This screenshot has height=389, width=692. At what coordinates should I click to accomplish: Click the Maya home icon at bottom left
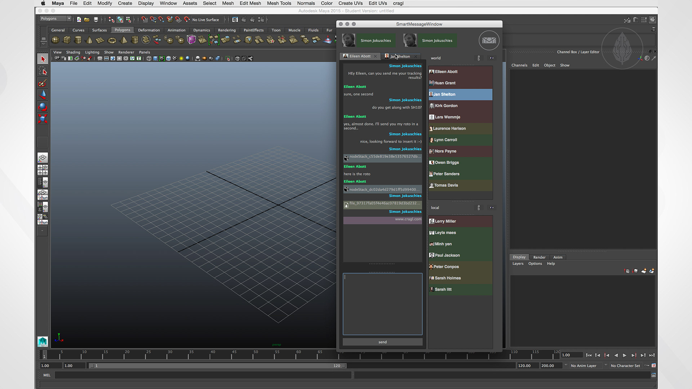43,341
